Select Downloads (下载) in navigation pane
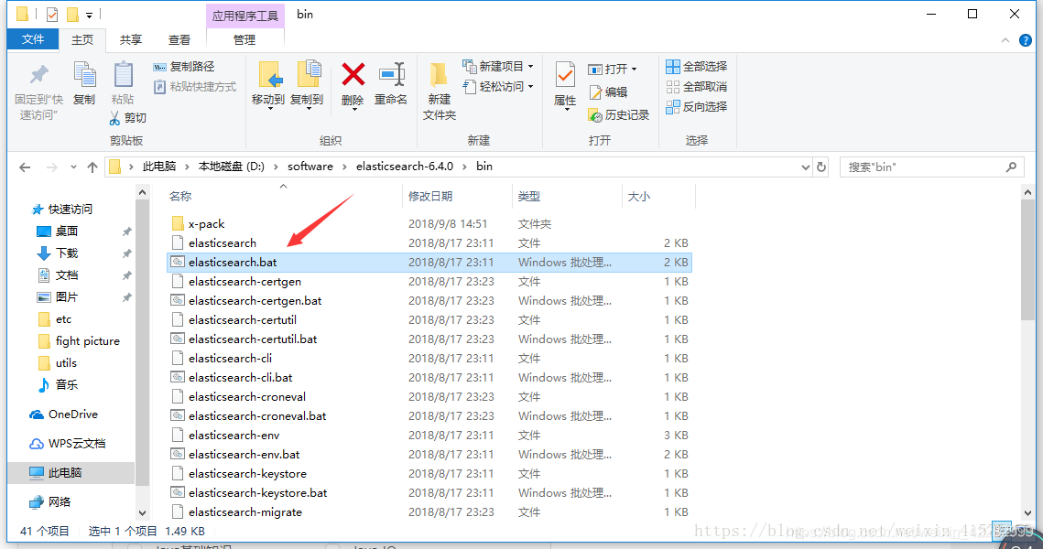 (67, 253)
